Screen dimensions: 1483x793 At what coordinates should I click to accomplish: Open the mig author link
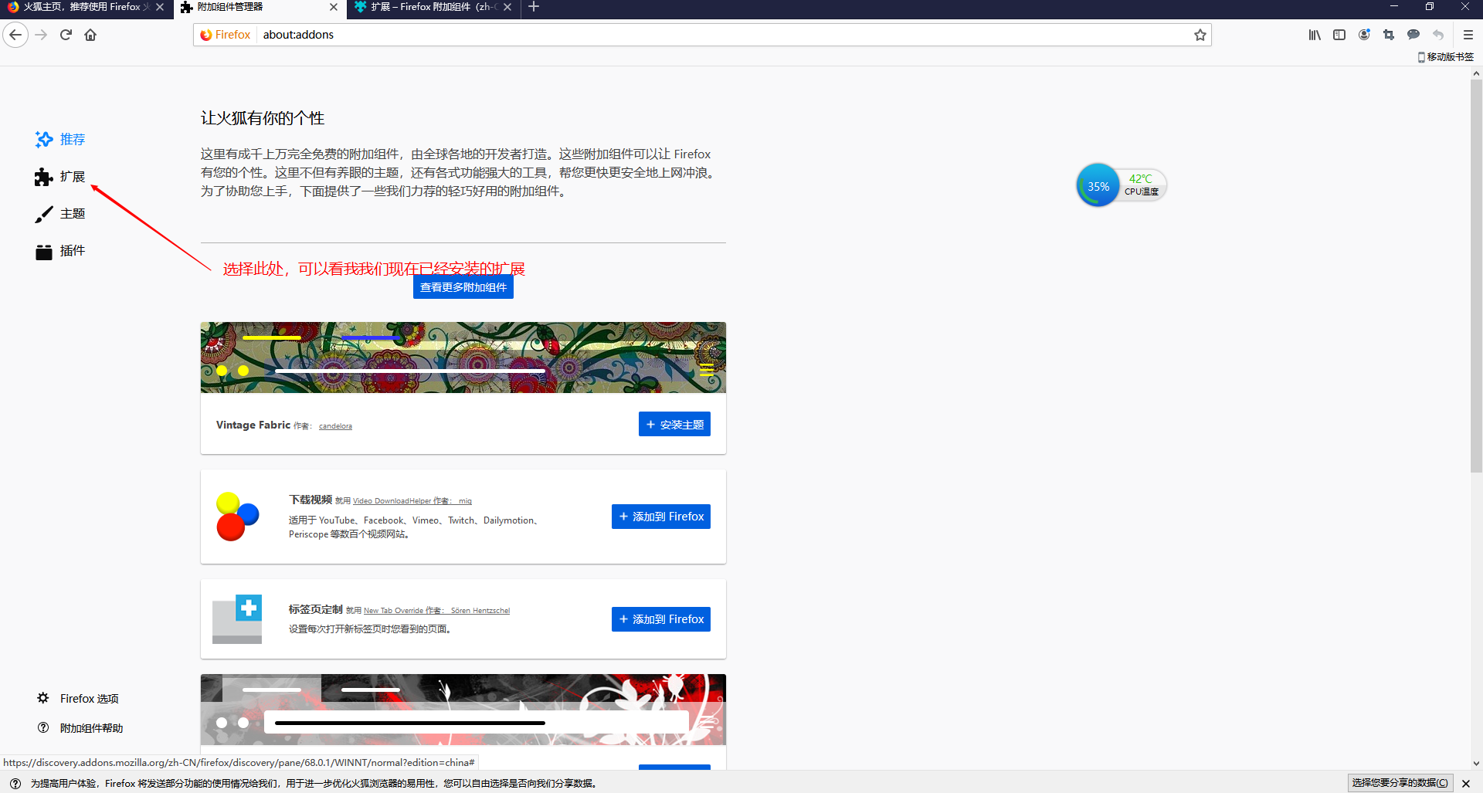[x=465, y=501]
